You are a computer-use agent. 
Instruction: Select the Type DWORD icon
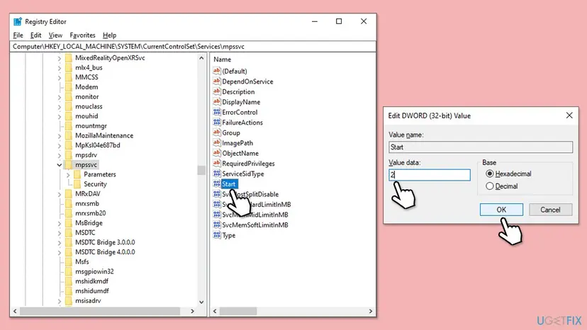click(217, 235)
